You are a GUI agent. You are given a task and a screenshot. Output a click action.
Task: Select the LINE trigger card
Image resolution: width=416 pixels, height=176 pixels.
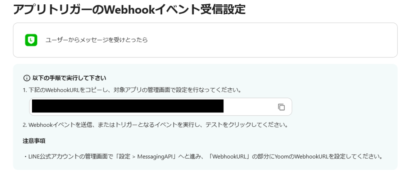pos(205,40)
